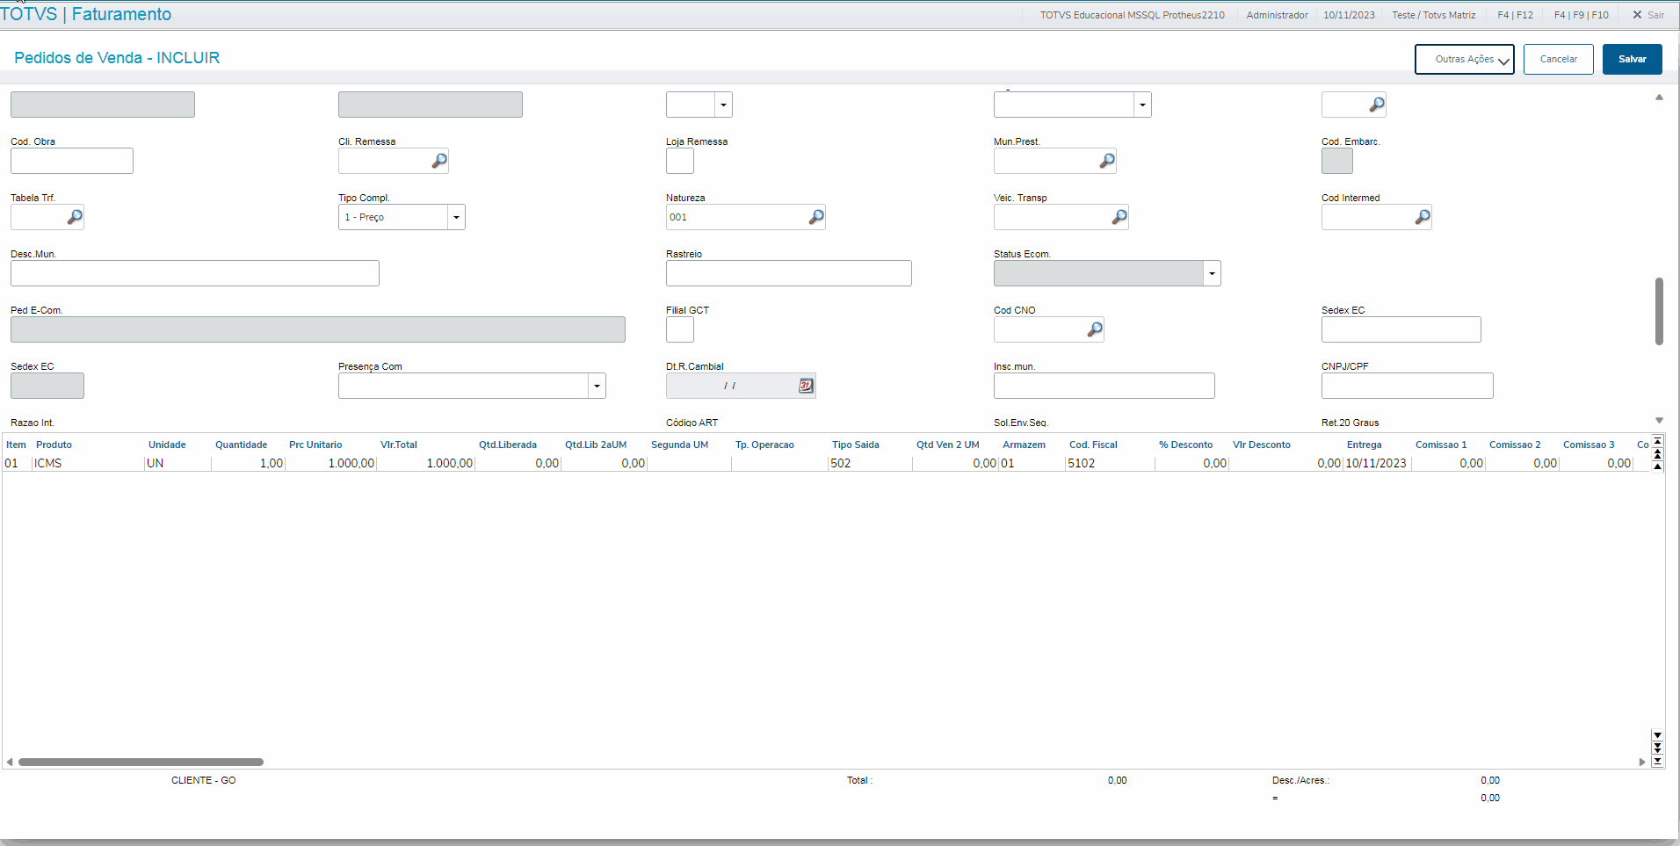Click F4 | F9 | F10 shortcut in header
Viewport: 1680px width, 846px height.
click(1581, 15)
